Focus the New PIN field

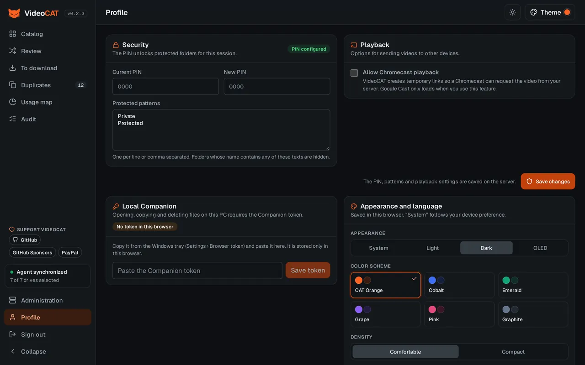pos(277,86)
